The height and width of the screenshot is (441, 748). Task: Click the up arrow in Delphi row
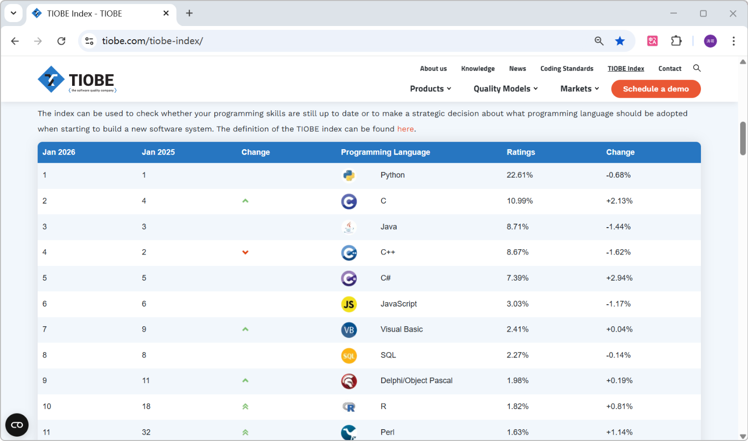tap(245, 381)
